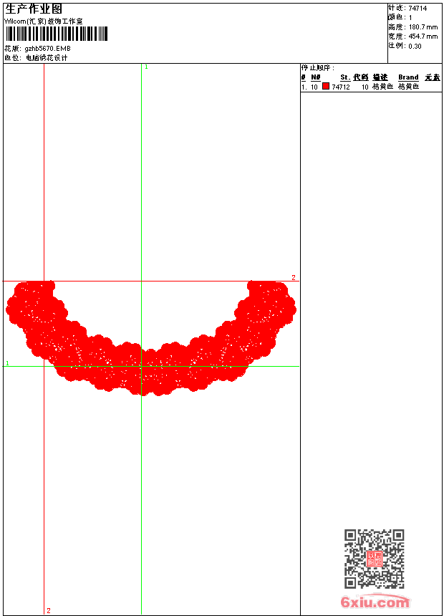
Task: Click the '代码' column header
Action: [x=361, y=77]
